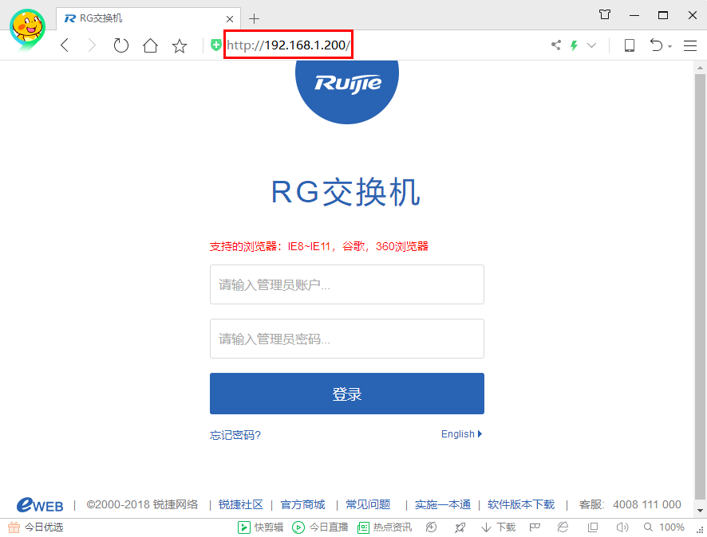Select the mobile phone view icon

630,45
